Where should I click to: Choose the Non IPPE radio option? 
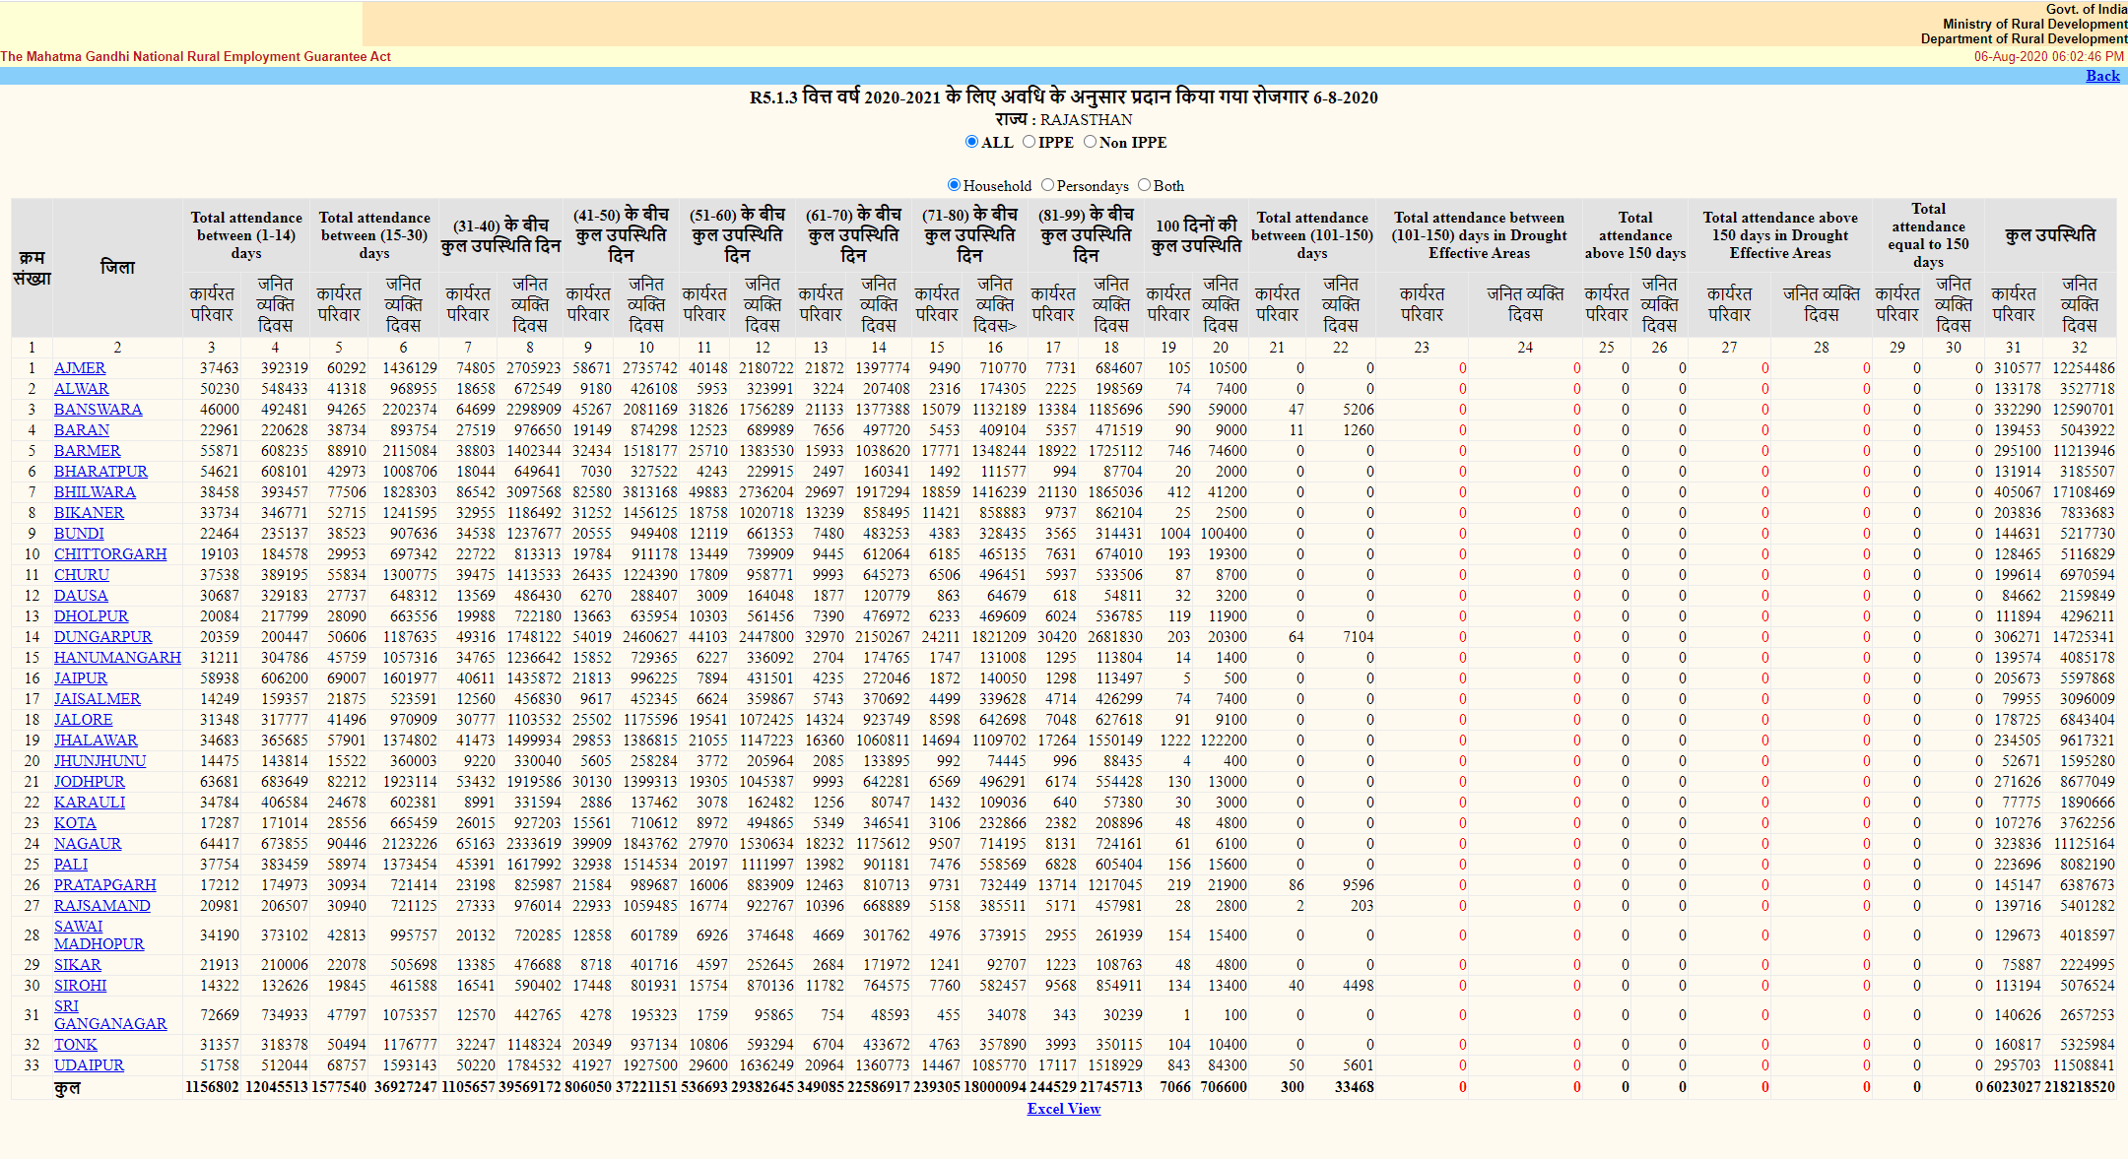(x=1090, y=142)
